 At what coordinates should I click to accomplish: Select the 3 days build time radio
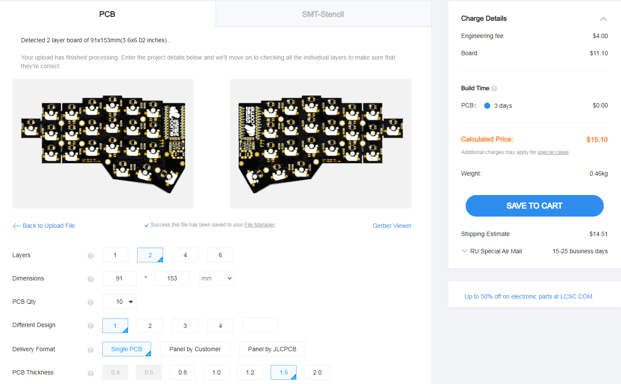(x=487, y=106)
